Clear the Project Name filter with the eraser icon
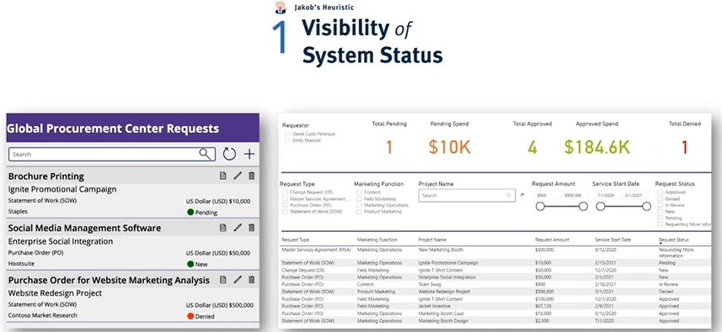722x332 pixels. pos(521,195)
